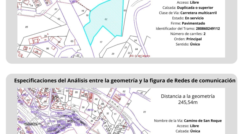The width and height of the screenshot is (242, 134).
Task: Click the purple 14928 block label on lower map
Action: [x=122, y=95]
